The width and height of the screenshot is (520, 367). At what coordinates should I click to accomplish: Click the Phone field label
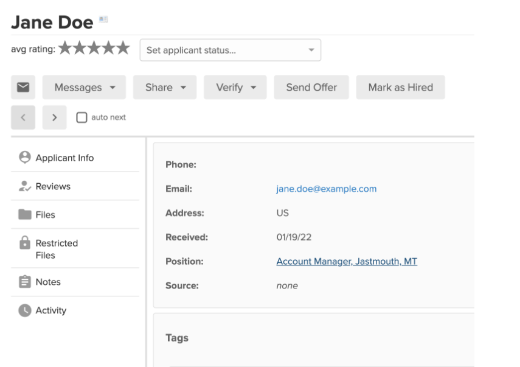click(x=181, y=164)
